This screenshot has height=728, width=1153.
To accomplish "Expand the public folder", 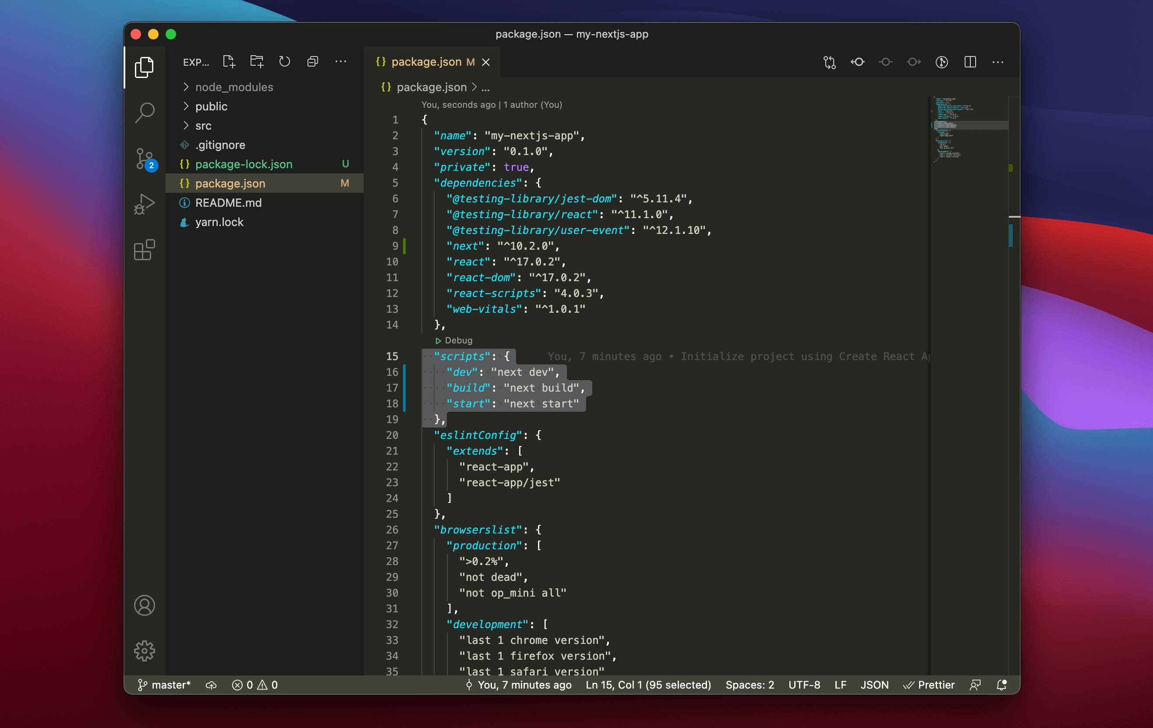I will [211, 106].
